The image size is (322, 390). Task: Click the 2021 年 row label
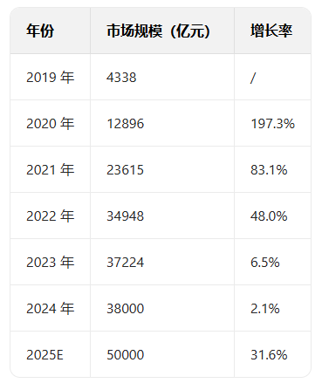(51, 170)
